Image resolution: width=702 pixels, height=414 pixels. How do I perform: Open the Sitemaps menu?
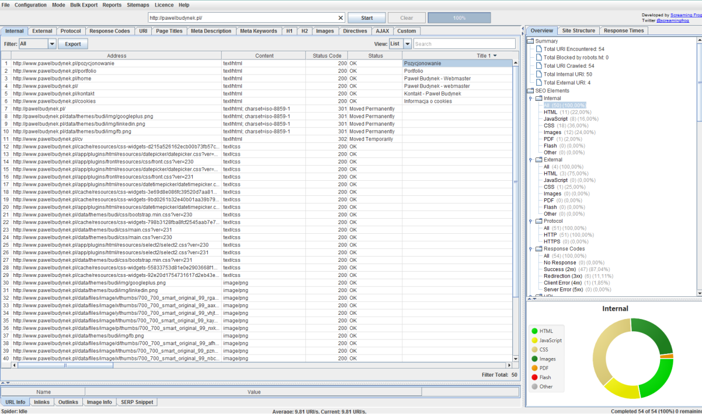(x=138, y=5)
